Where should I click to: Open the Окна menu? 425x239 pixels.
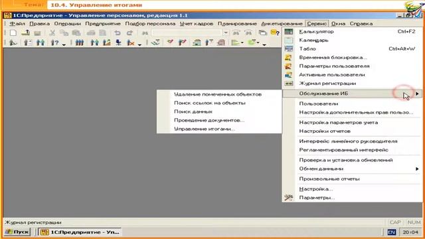click(338, 24)
